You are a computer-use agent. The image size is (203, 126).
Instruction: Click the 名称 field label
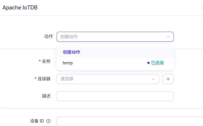46,61
